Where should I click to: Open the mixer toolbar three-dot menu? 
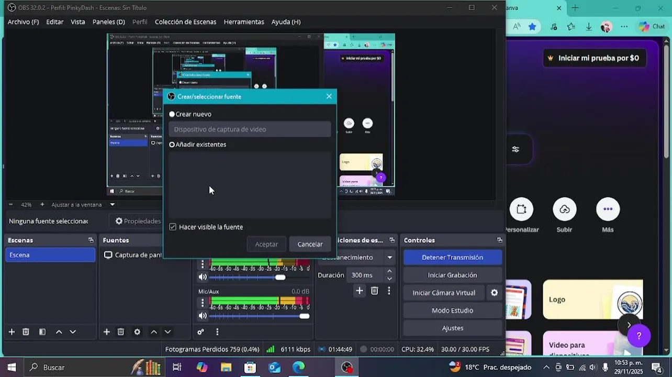(x=217, y=331)
